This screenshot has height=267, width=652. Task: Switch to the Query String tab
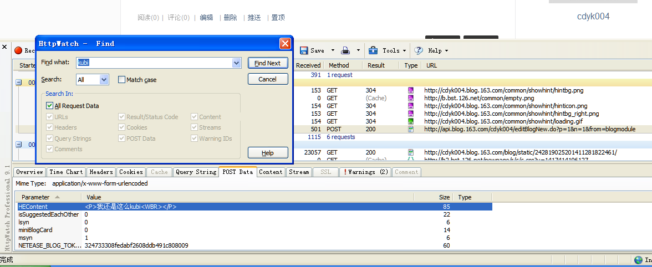[196, 172]
